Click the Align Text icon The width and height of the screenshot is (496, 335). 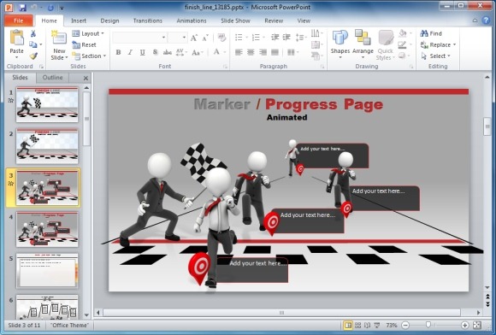coord(316,45)
